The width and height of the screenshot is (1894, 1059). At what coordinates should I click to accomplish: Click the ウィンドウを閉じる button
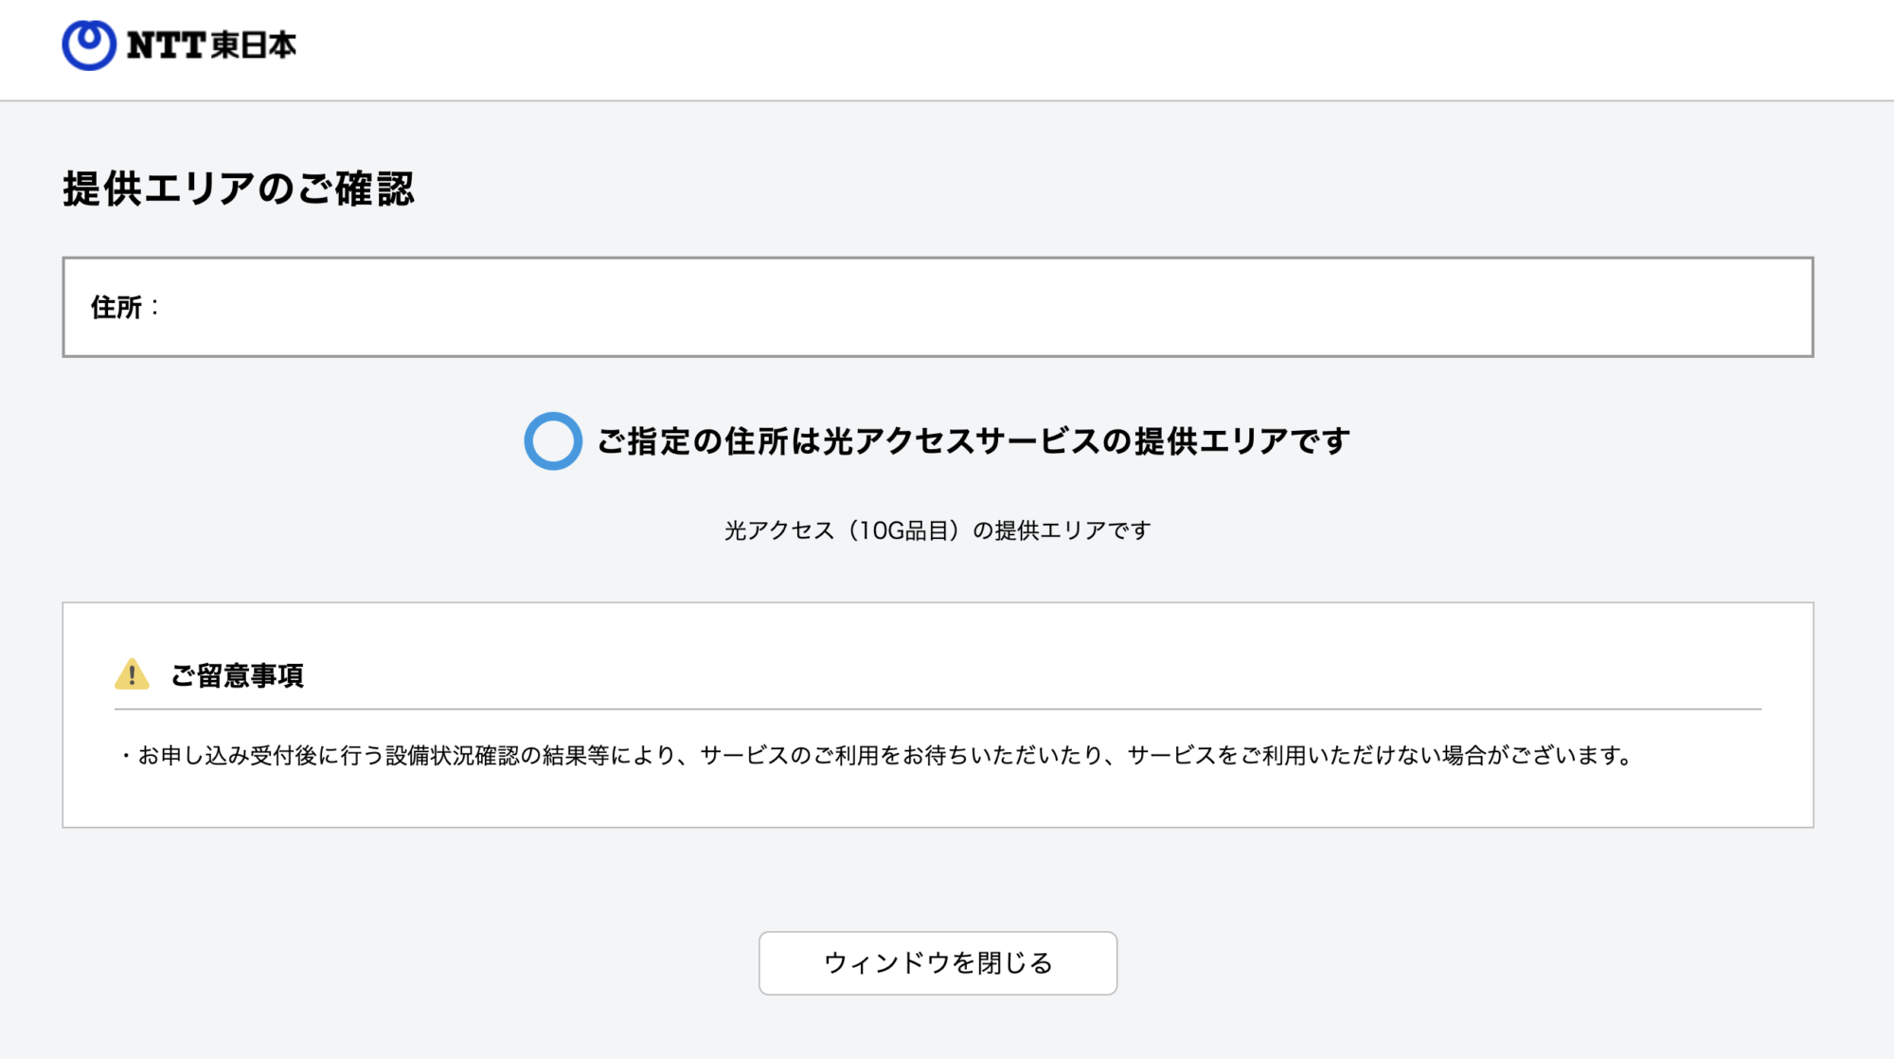(x=938, y=962)
